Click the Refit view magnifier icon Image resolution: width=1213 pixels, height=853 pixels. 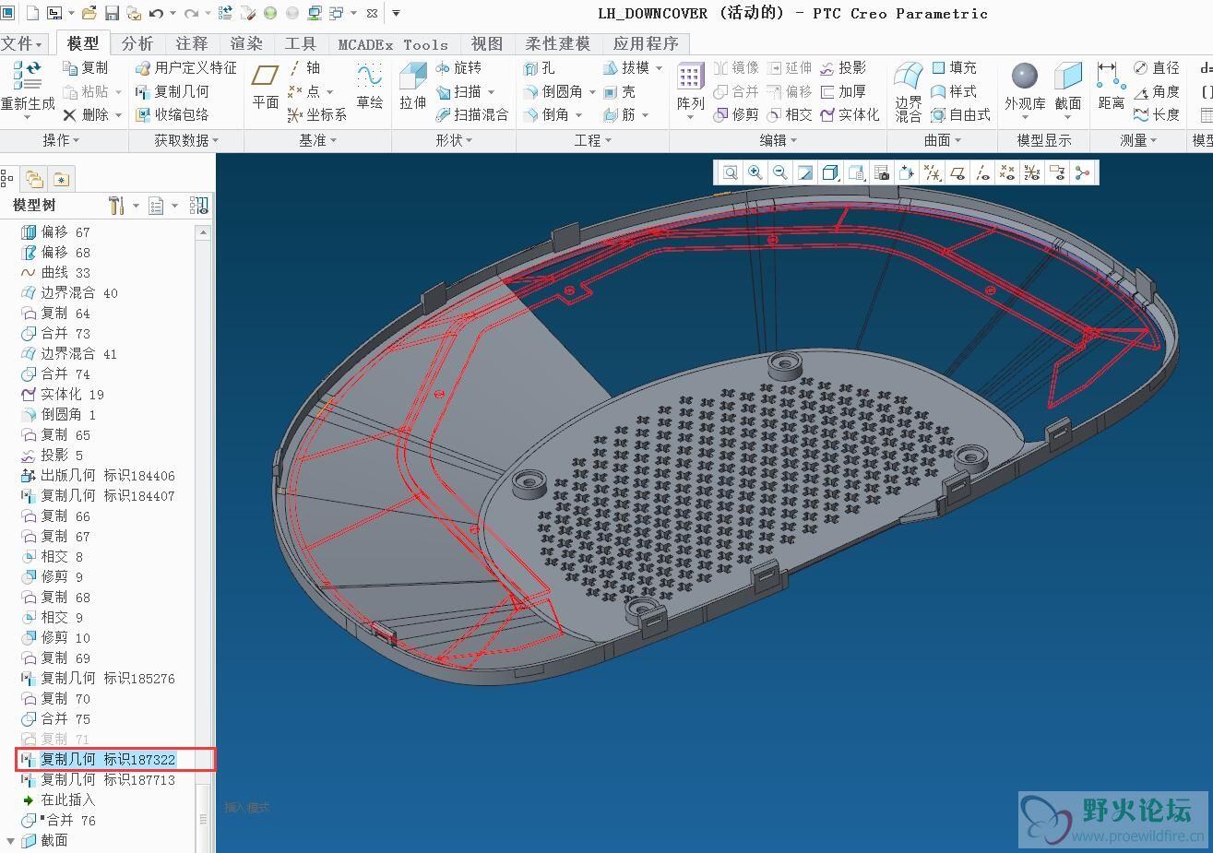[x=731, y=172]
